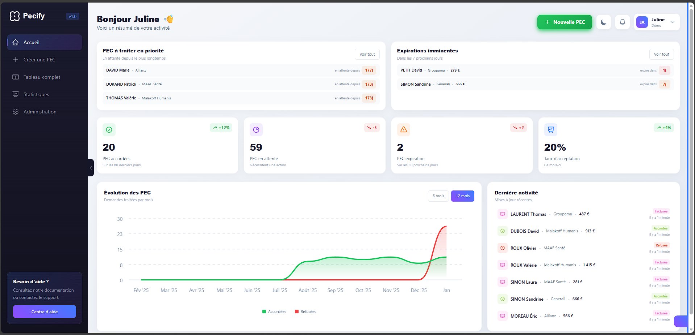The width and height of the screenshot is (695, 335).
Task: Open Voir tout for Expirations imminentes
Action: [661, 54]
